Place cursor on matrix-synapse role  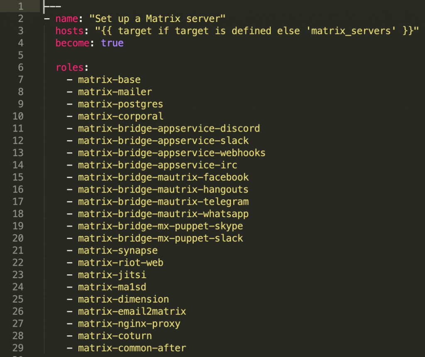click(x=117, y=250)
